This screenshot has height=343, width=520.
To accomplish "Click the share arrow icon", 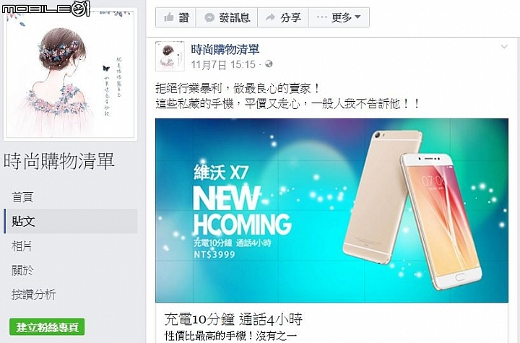I will (x=271, y=17).
